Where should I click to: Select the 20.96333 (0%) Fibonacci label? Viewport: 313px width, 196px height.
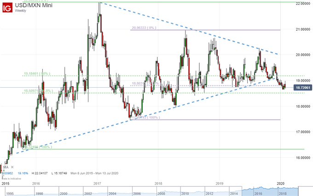tap(144, 28)
